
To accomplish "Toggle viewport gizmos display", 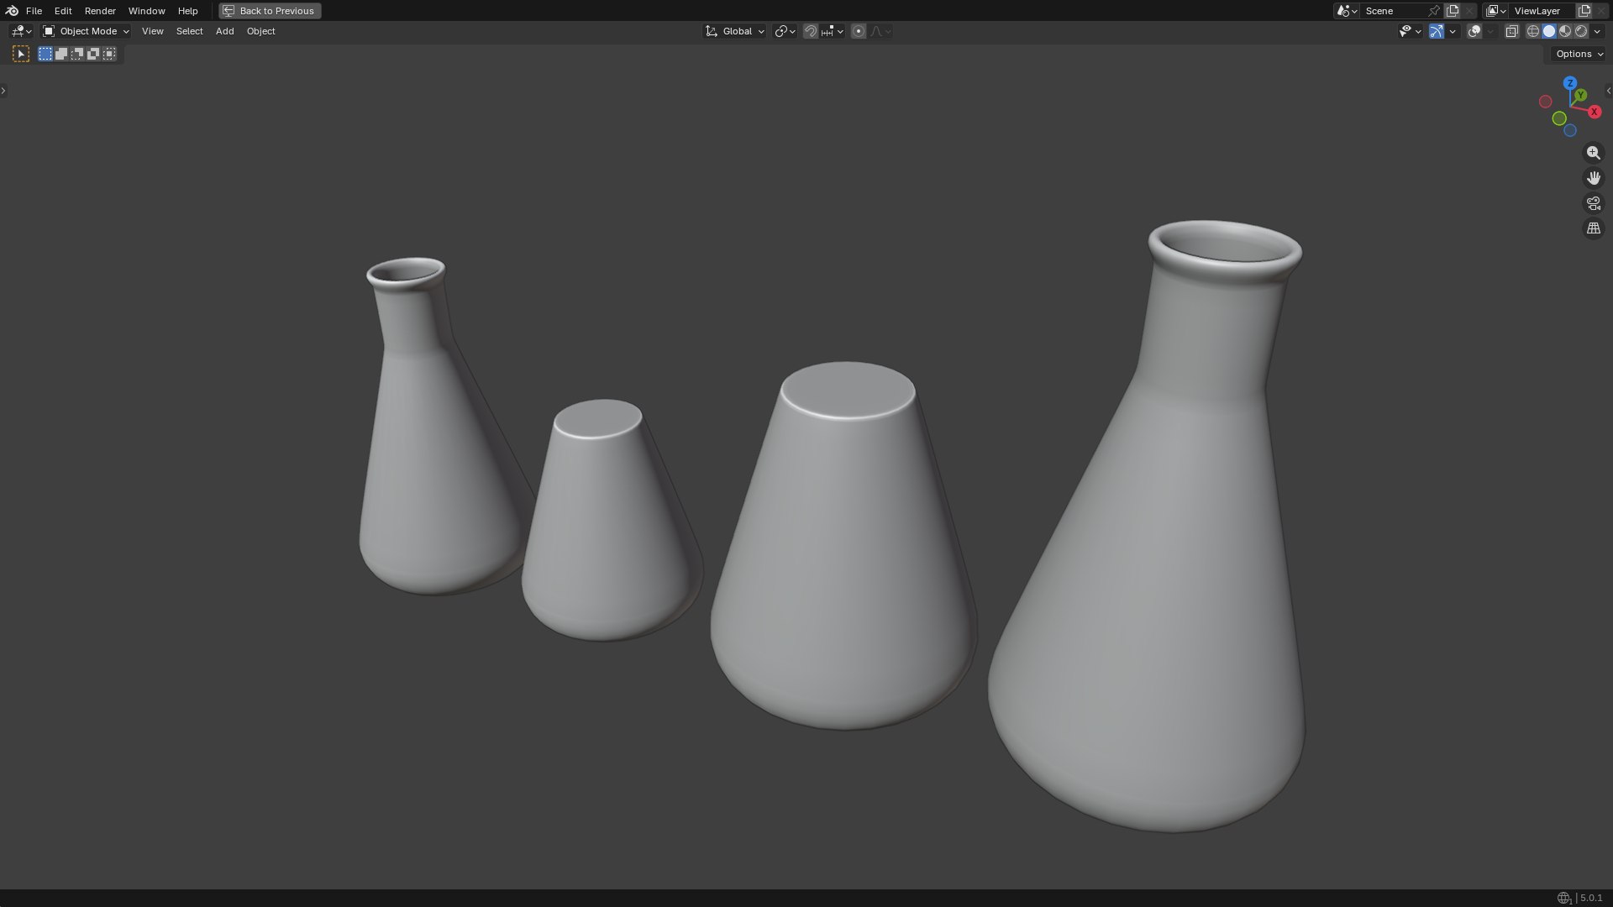I will tap(1437, 31).
